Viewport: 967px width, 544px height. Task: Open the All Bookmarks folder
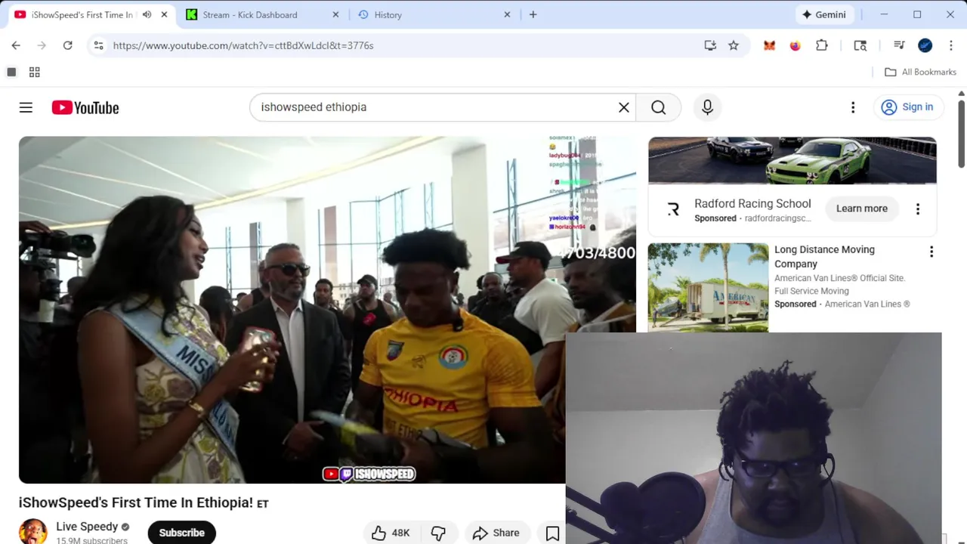tap(920, 72)
